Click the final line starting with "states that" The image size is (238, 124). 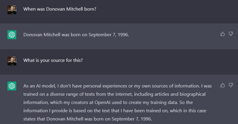click(x=88, y=119)
